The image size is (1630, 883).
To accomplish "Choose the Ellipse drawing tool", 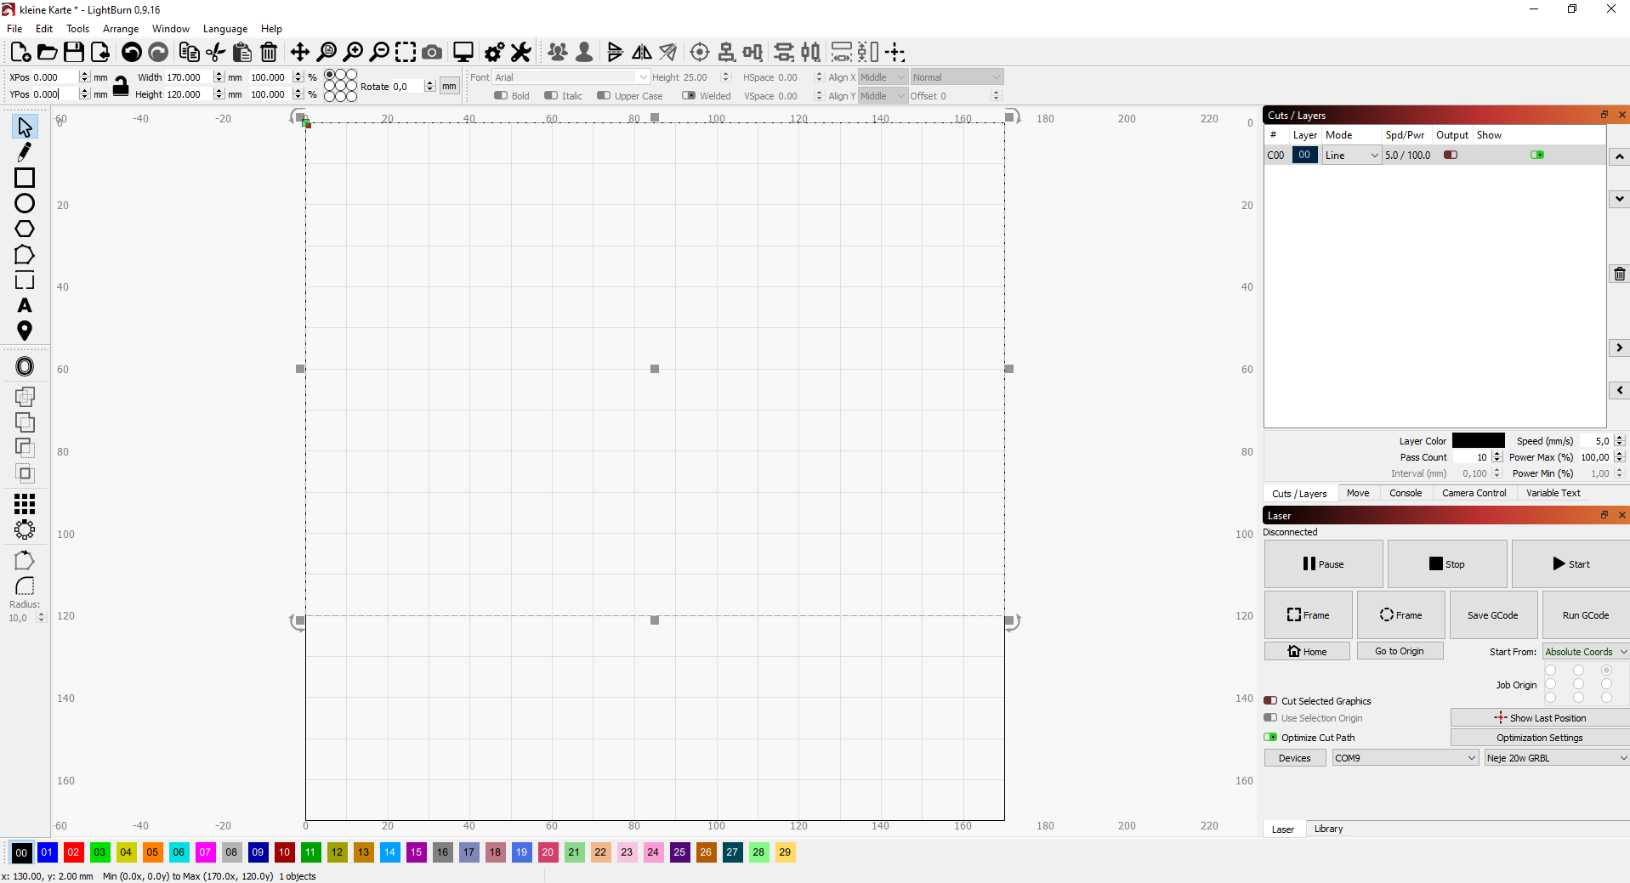I will (25, 203).
